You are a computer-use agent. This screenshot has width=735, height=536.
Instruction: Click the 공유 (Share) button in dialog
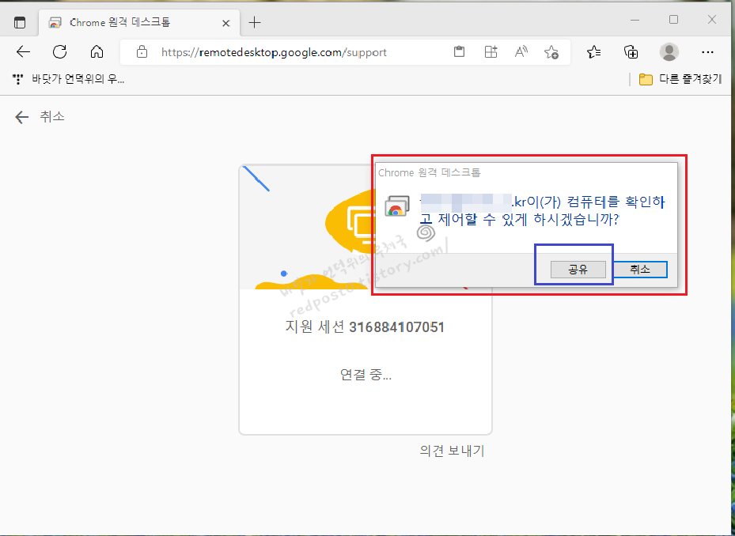tap(578, 270)
